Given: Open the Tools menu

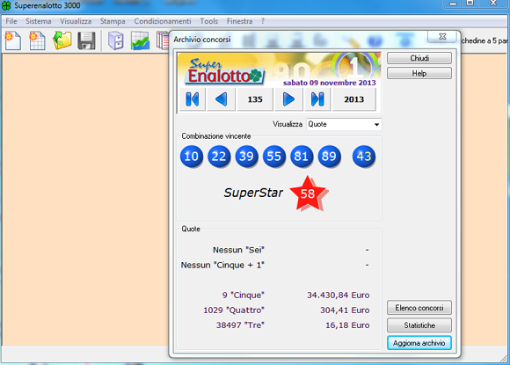Looking at the screenshot, I should click(x=208, y=21).
